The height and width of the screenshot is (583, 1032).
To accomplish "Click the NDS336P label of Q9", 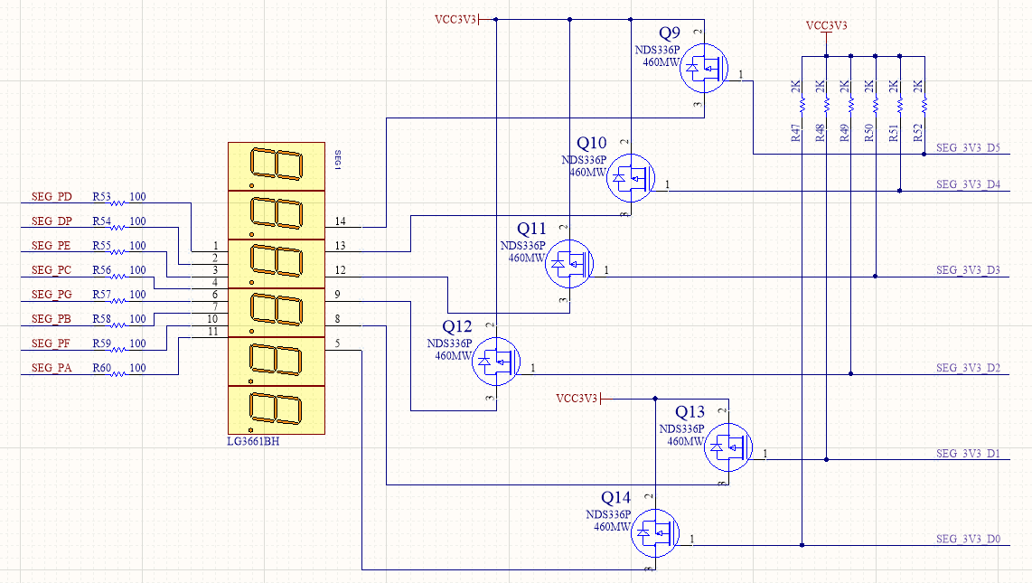I will (x=657, y=50).
